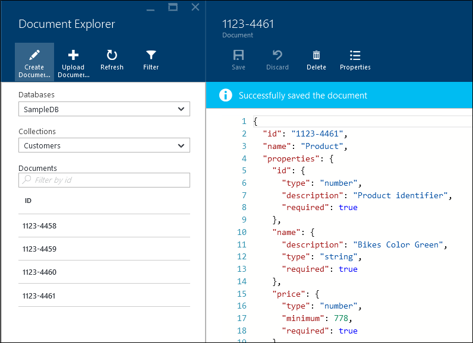Click the "string" type value on line 12
The height and width of the screenshot is (343, 473).
[x=339, y=257]
